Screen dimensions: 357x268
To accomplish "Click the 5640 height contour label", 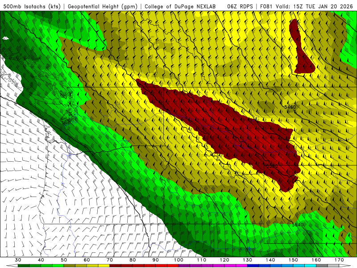I will (298, 225).
